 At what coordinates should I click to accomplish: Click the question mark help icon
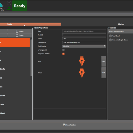(9, 3)
